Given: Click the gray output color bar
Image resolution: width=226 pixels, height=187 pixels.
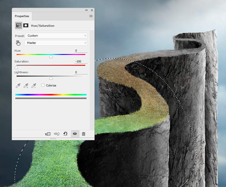Looking at the screenshot, I should 51,98.
